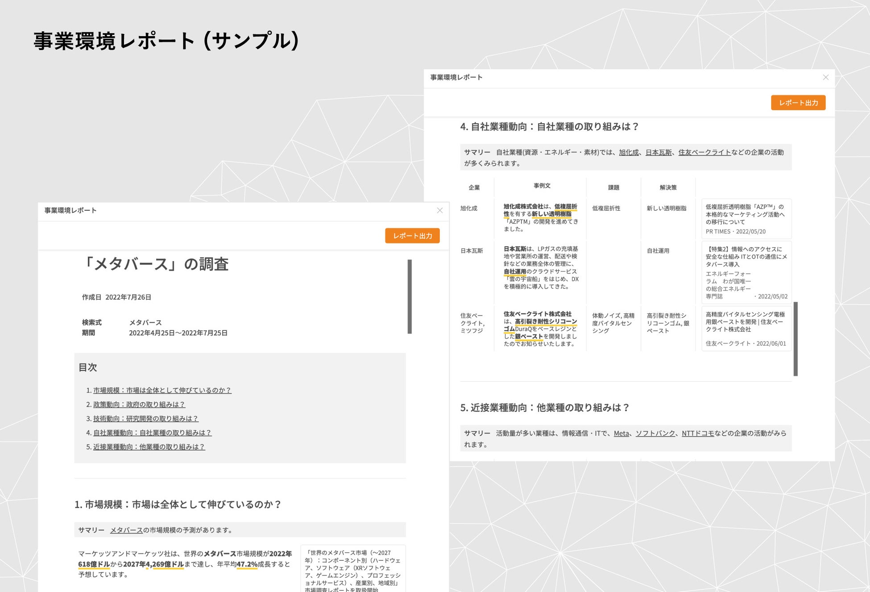The image size is (870, 592).
Task: Open table of contents link 市場規模
Action: 162,390
